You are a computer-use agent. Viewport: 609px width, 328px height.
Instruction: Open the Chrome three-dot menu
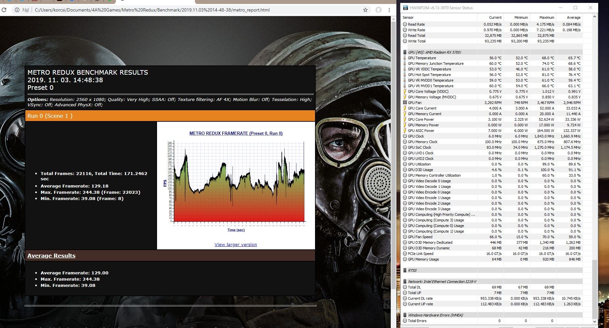click(x=389, y=10)
